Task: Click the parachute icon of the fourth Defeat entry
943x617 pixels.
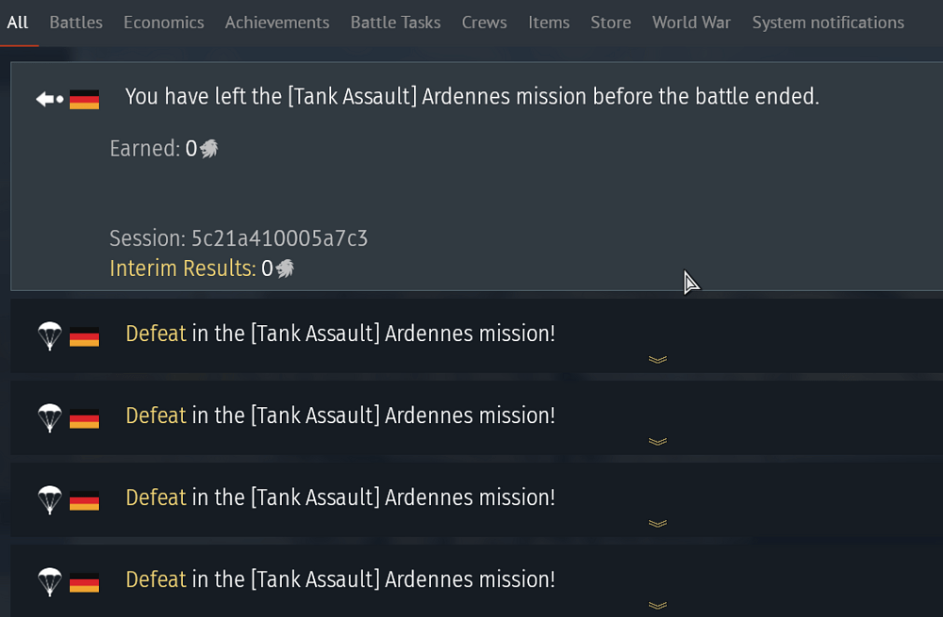Action: point(49,581)
